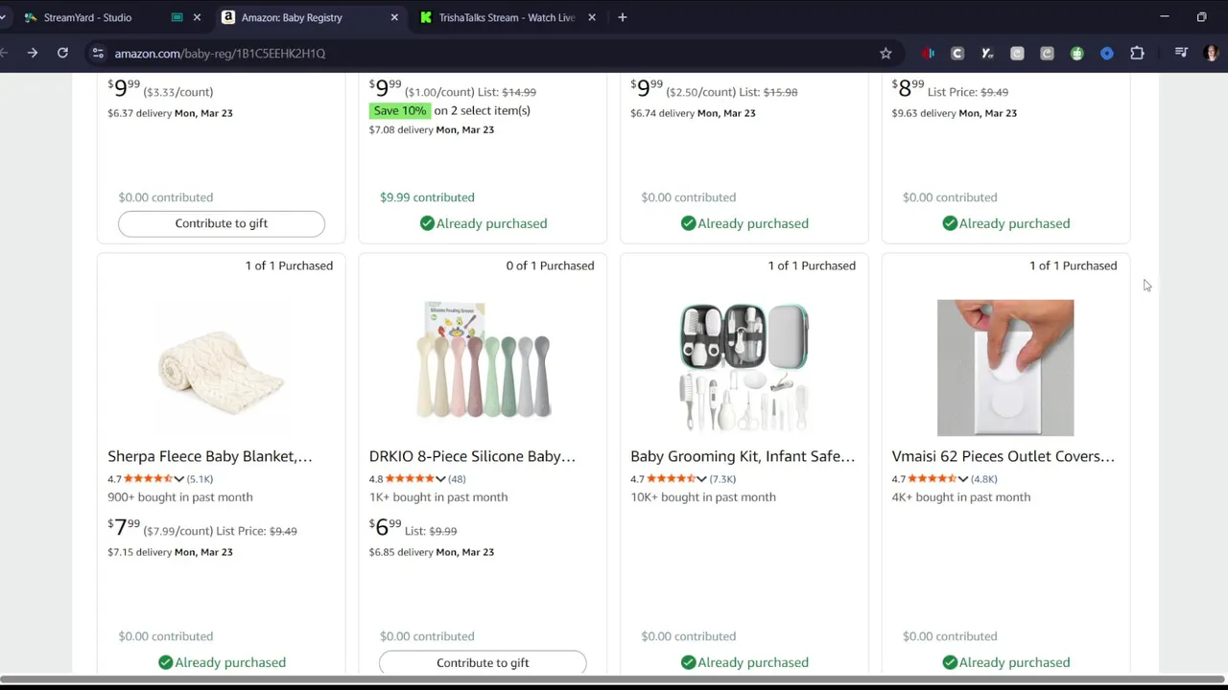Open a new browser tab
Image resolution: width=1228 pixels, height=690 pixels.
(623, 17)
